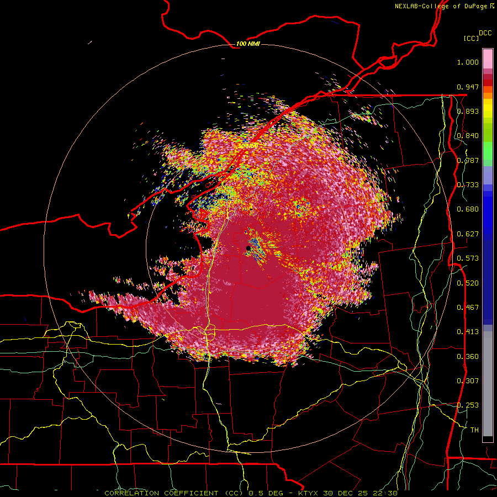The width and height of the screenshot is (497, 497).
Task: Click the 0.413 scale value
Action: [x=468, y=332]
